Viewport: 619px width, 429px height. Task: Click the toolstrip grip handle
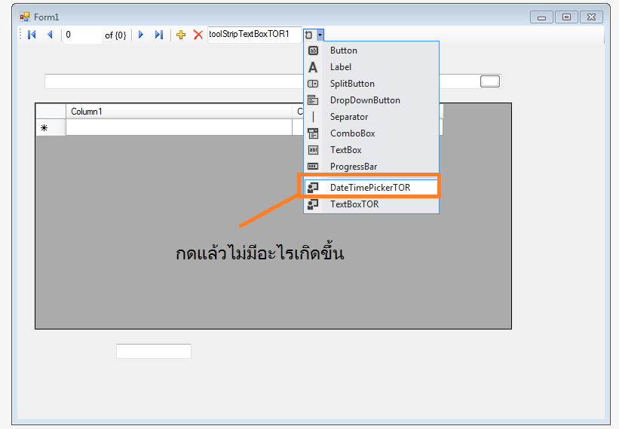(20, 35)
